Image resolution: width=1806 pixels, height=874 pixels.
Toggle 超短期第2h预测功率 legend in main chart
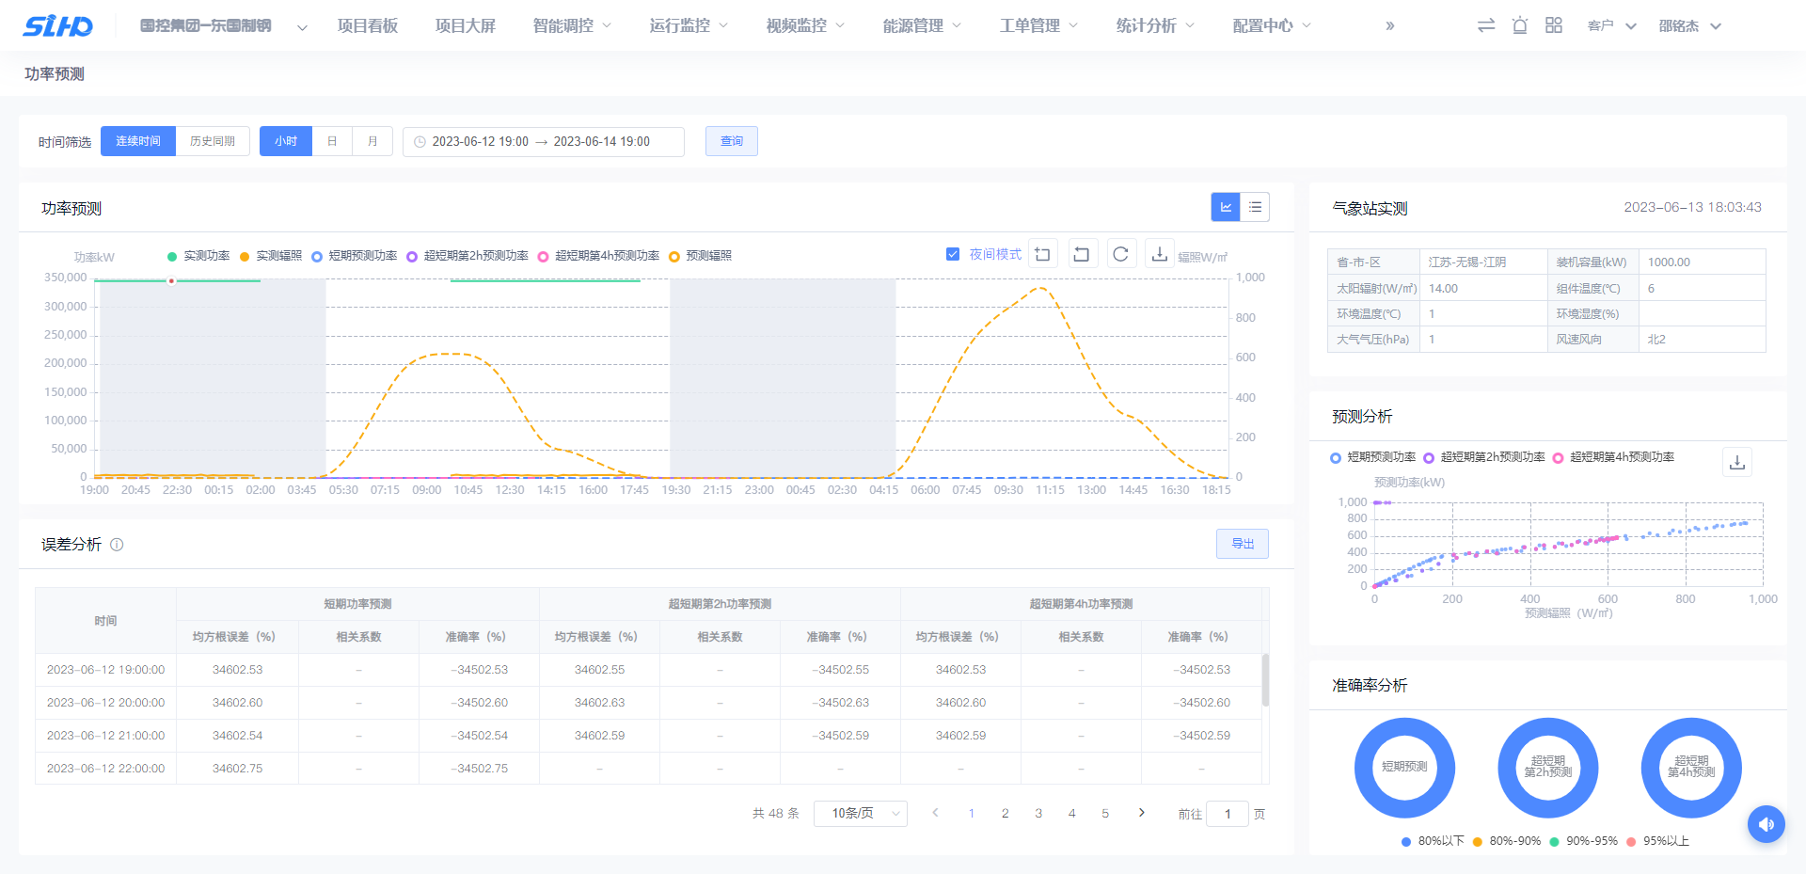[x=467, y=256]
